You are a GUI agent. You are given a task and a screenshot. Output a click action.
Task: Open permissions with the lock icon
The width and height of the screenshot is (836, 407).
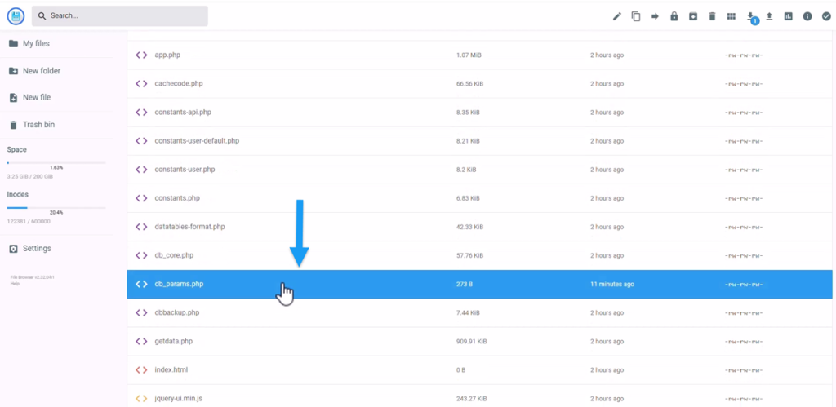(x=674, y=16)
